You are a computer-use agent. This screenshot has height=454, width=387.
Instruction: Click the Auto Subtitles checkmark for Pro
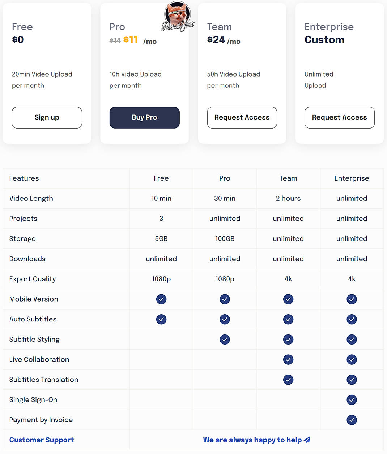coord(225,319)
